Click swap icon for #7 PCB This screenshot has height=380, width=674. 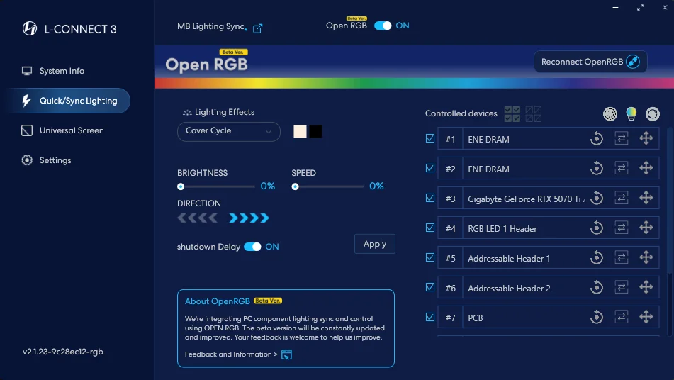click(x=621, y=317)
